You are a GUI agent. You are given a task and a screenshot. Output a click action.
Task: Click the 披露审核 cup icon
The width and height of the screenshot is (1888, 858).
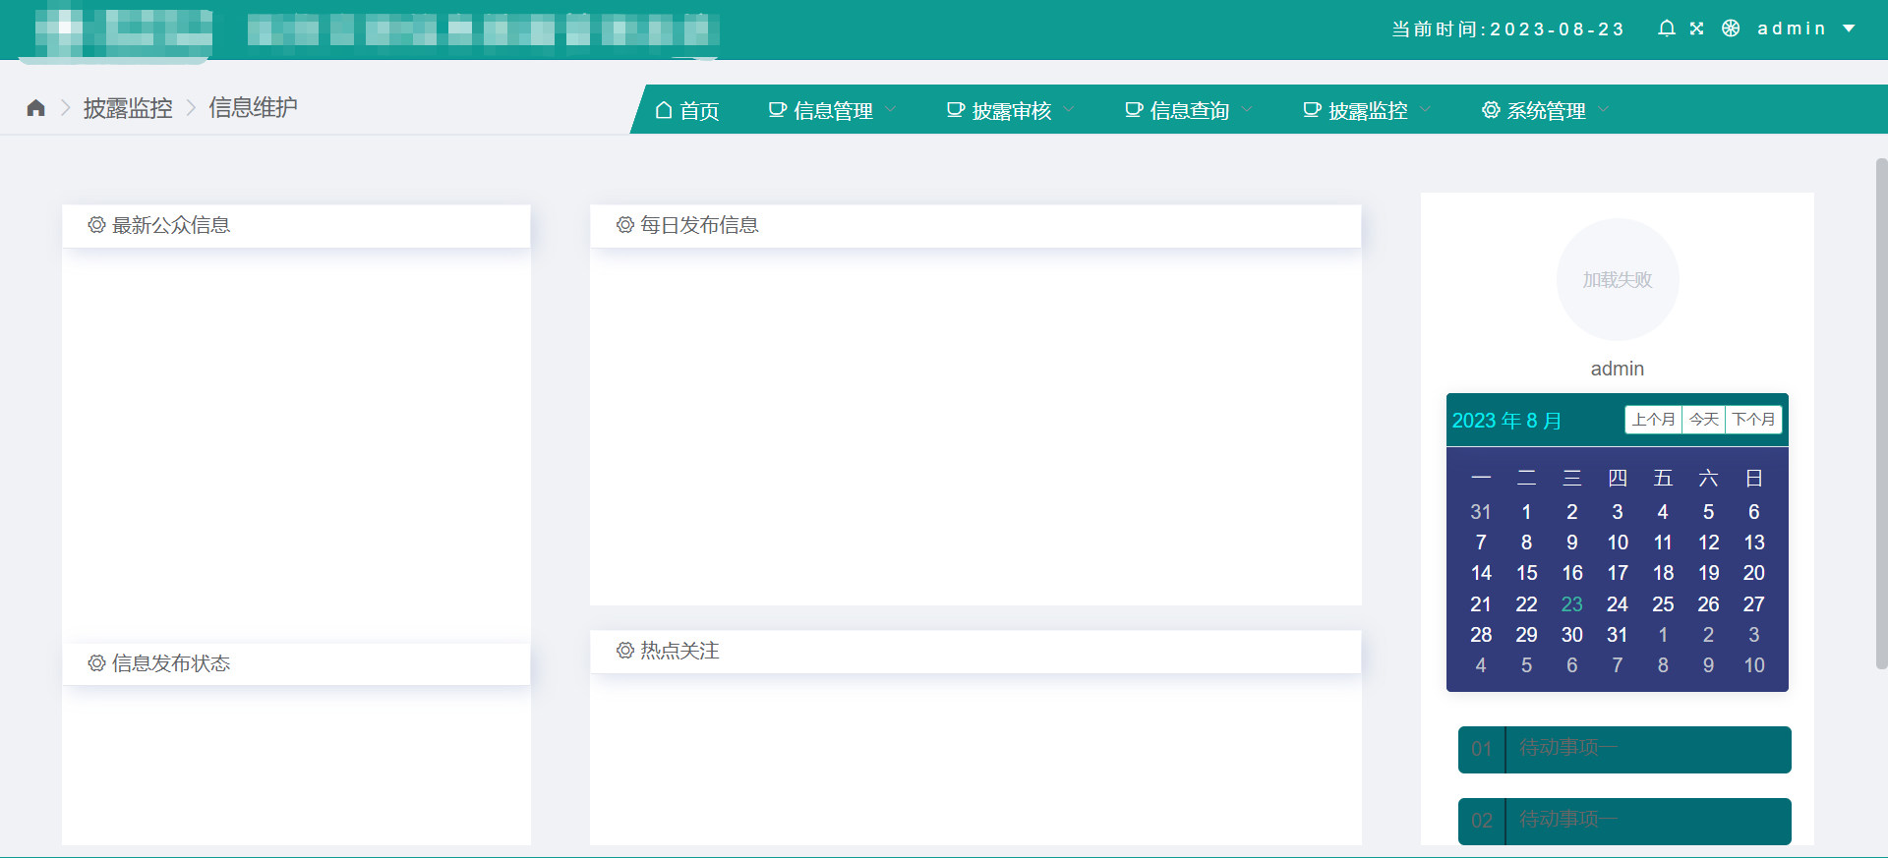pyautogui.click(x=955, y=110)
